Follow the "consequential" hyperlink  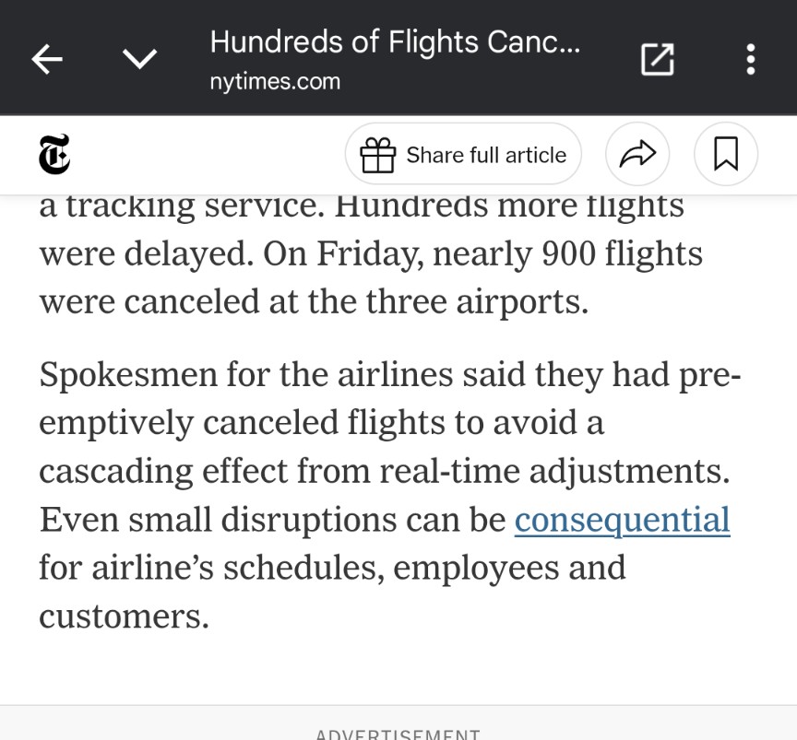[622, 520]
